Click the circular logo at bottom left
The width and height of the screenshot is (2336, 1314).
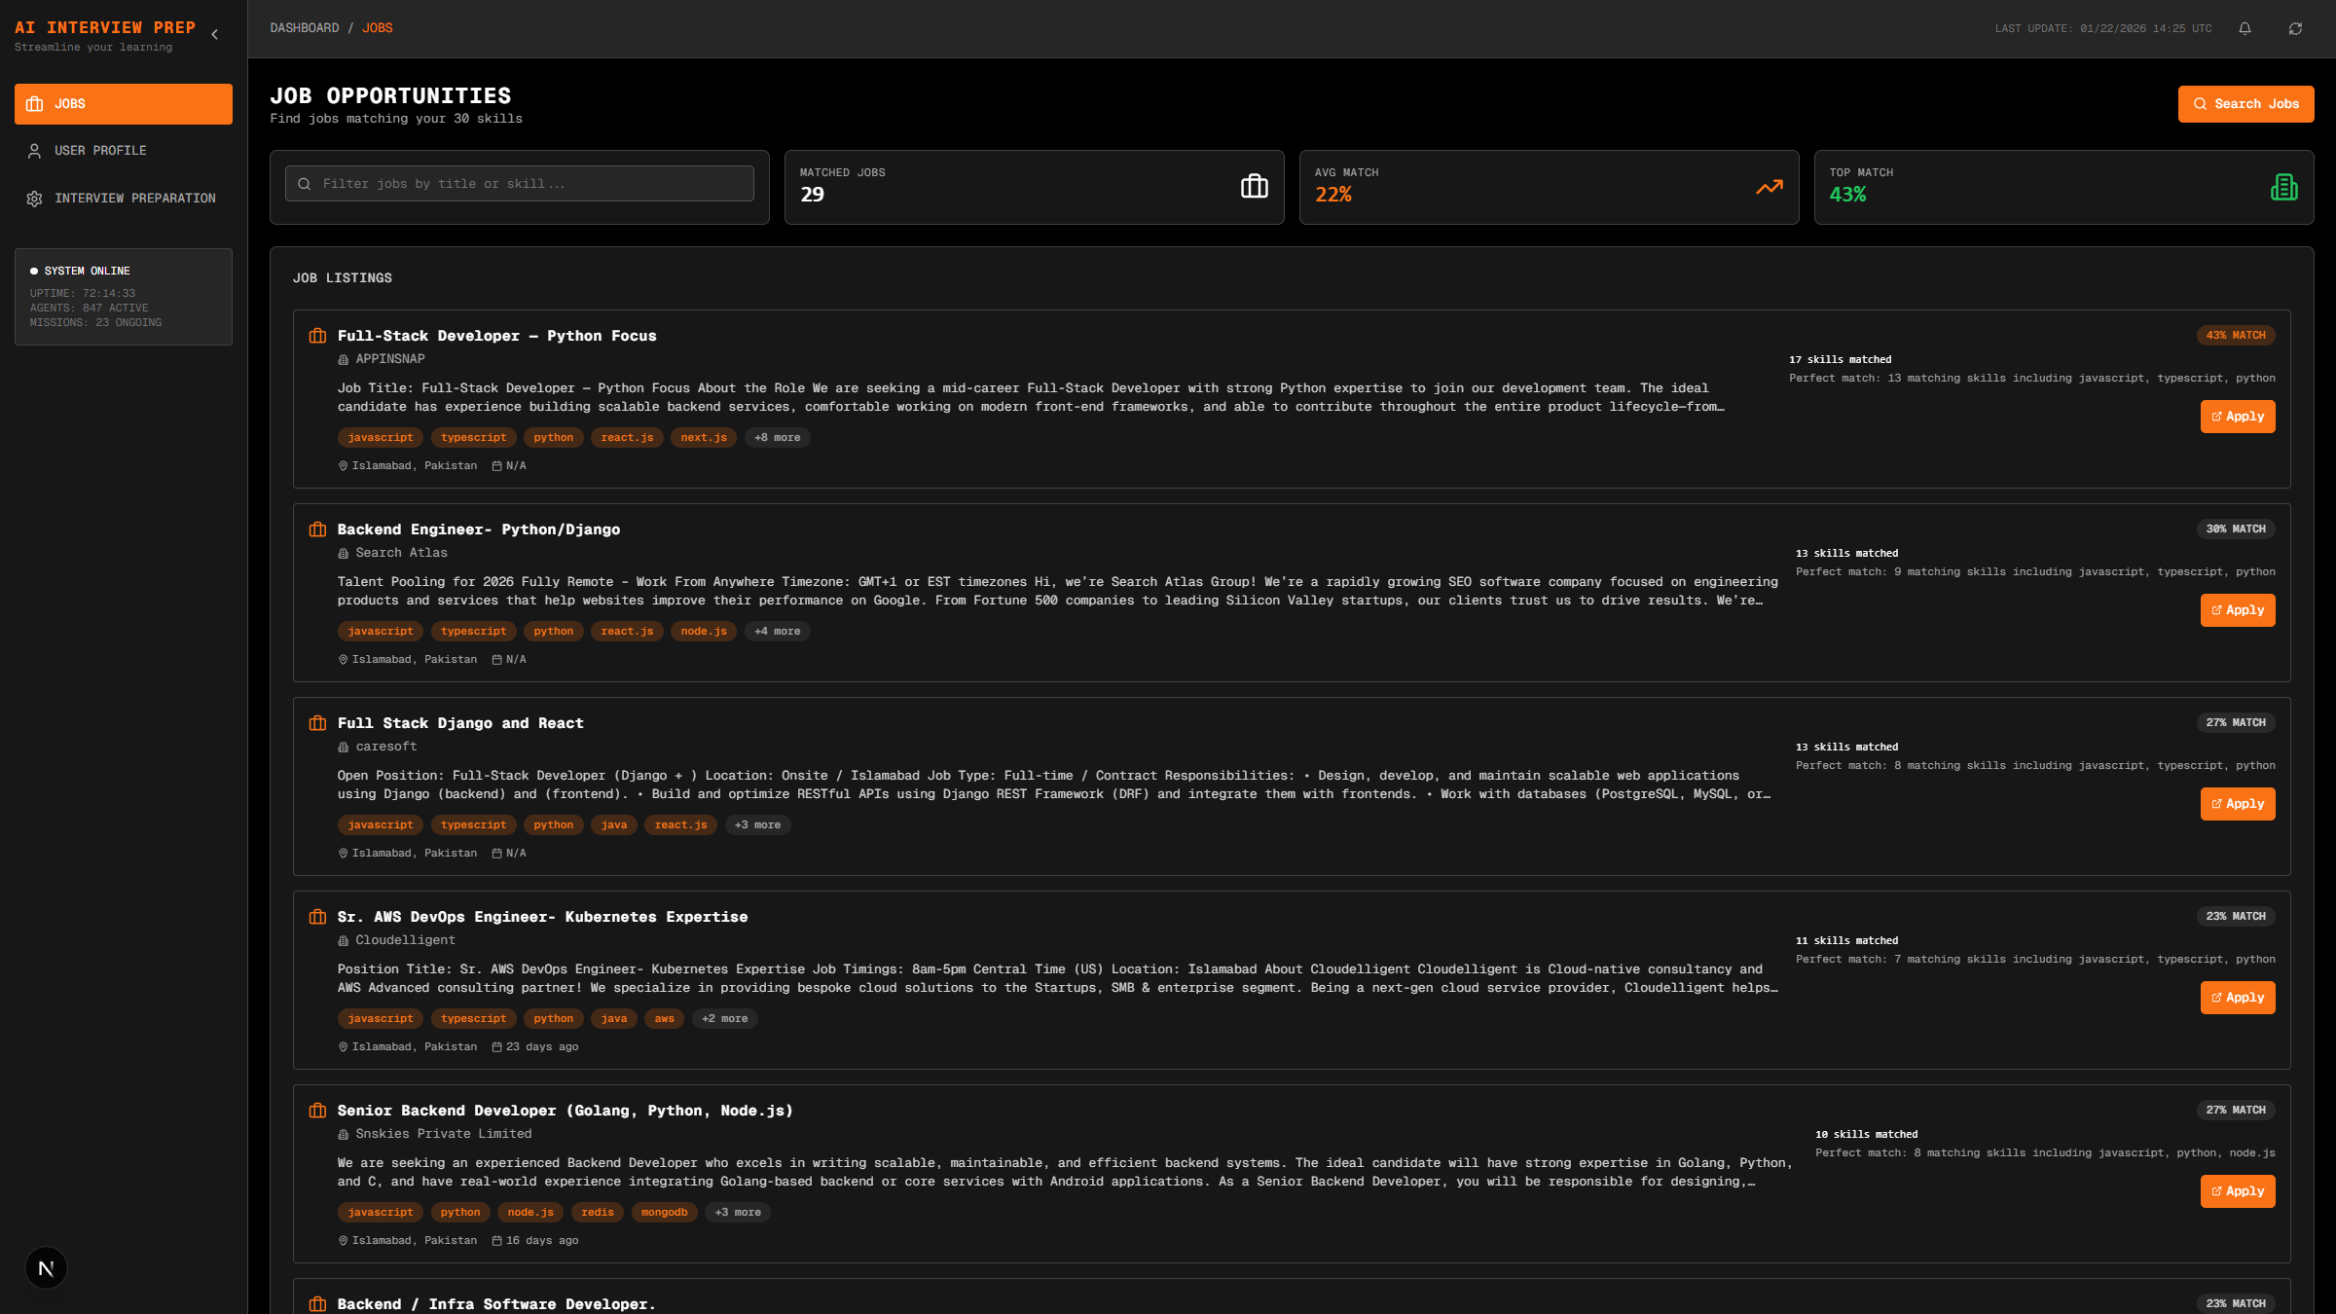[x=46, y=1267]
